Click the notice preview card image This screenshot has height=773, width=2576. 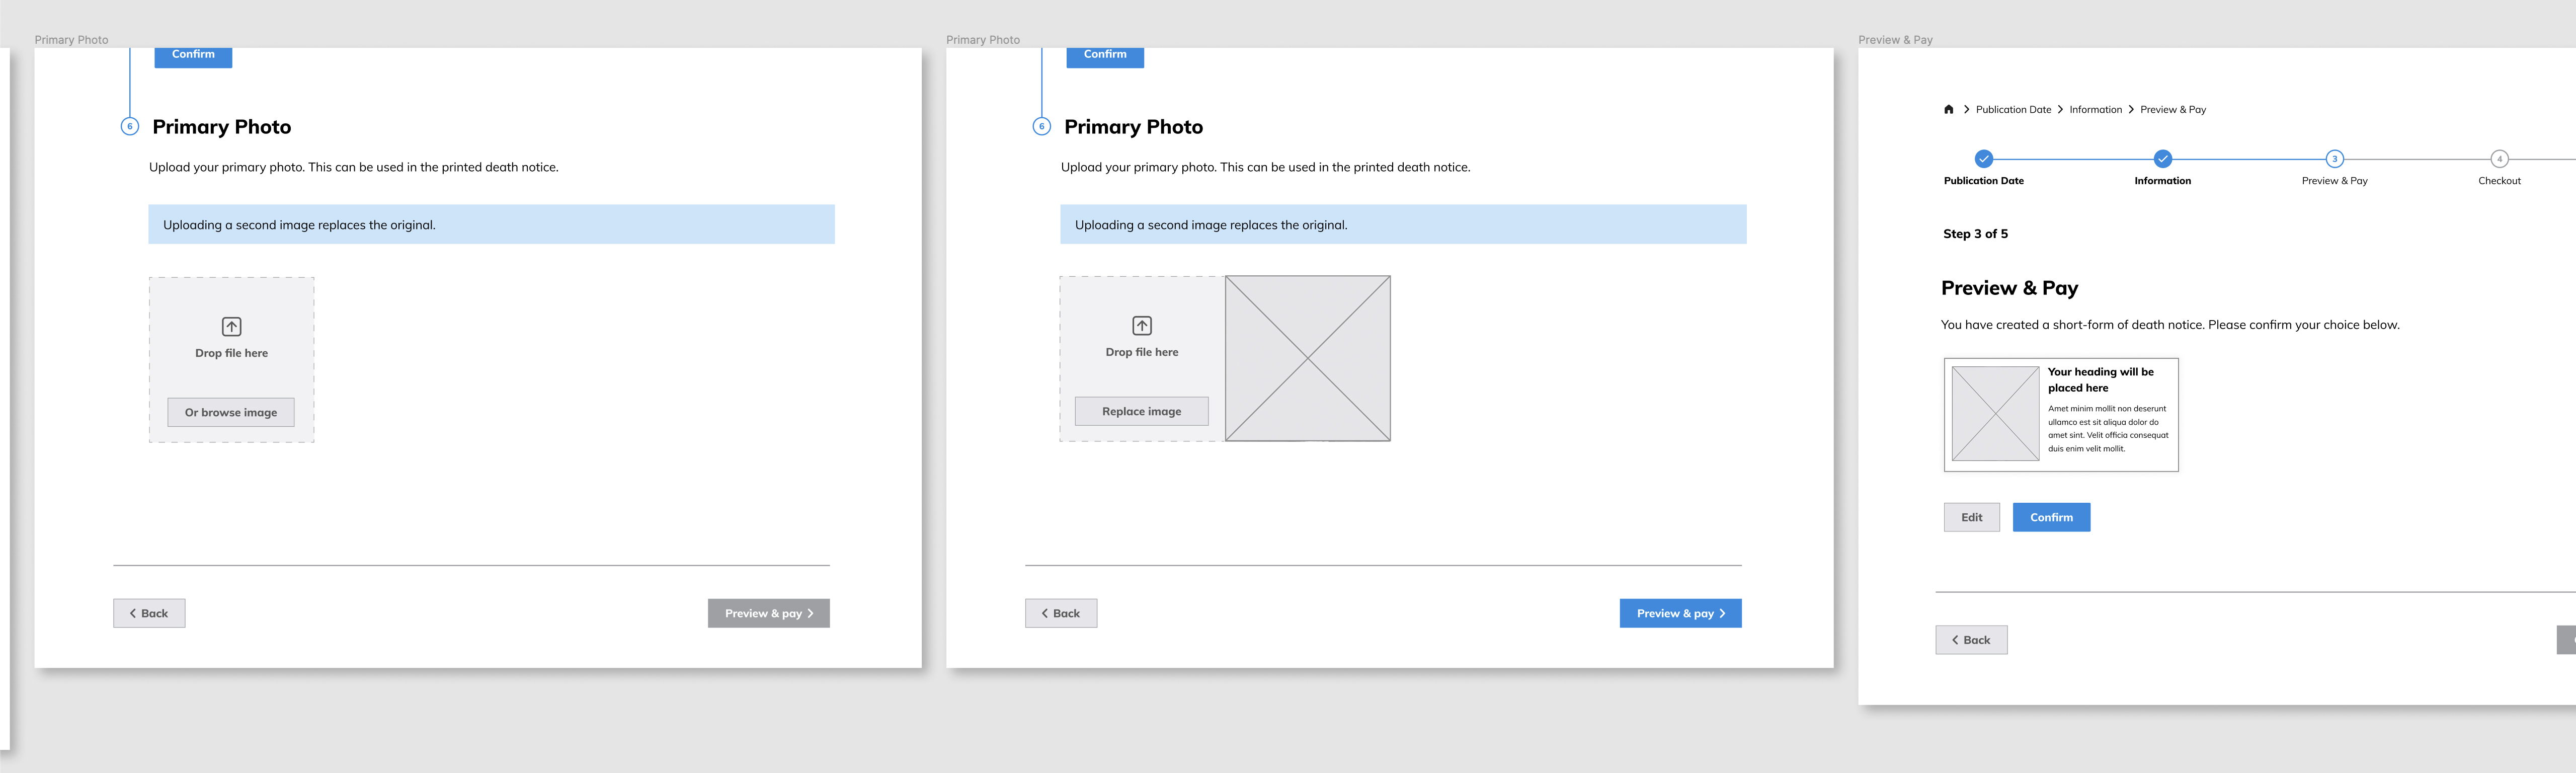tap(1995, 414)
